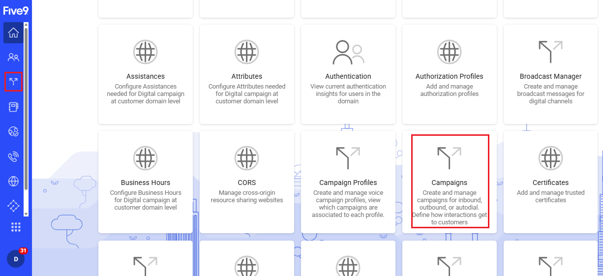
Task: Click text 'Configure Business Hours for Digital campaign'
Action: (145, 196)
